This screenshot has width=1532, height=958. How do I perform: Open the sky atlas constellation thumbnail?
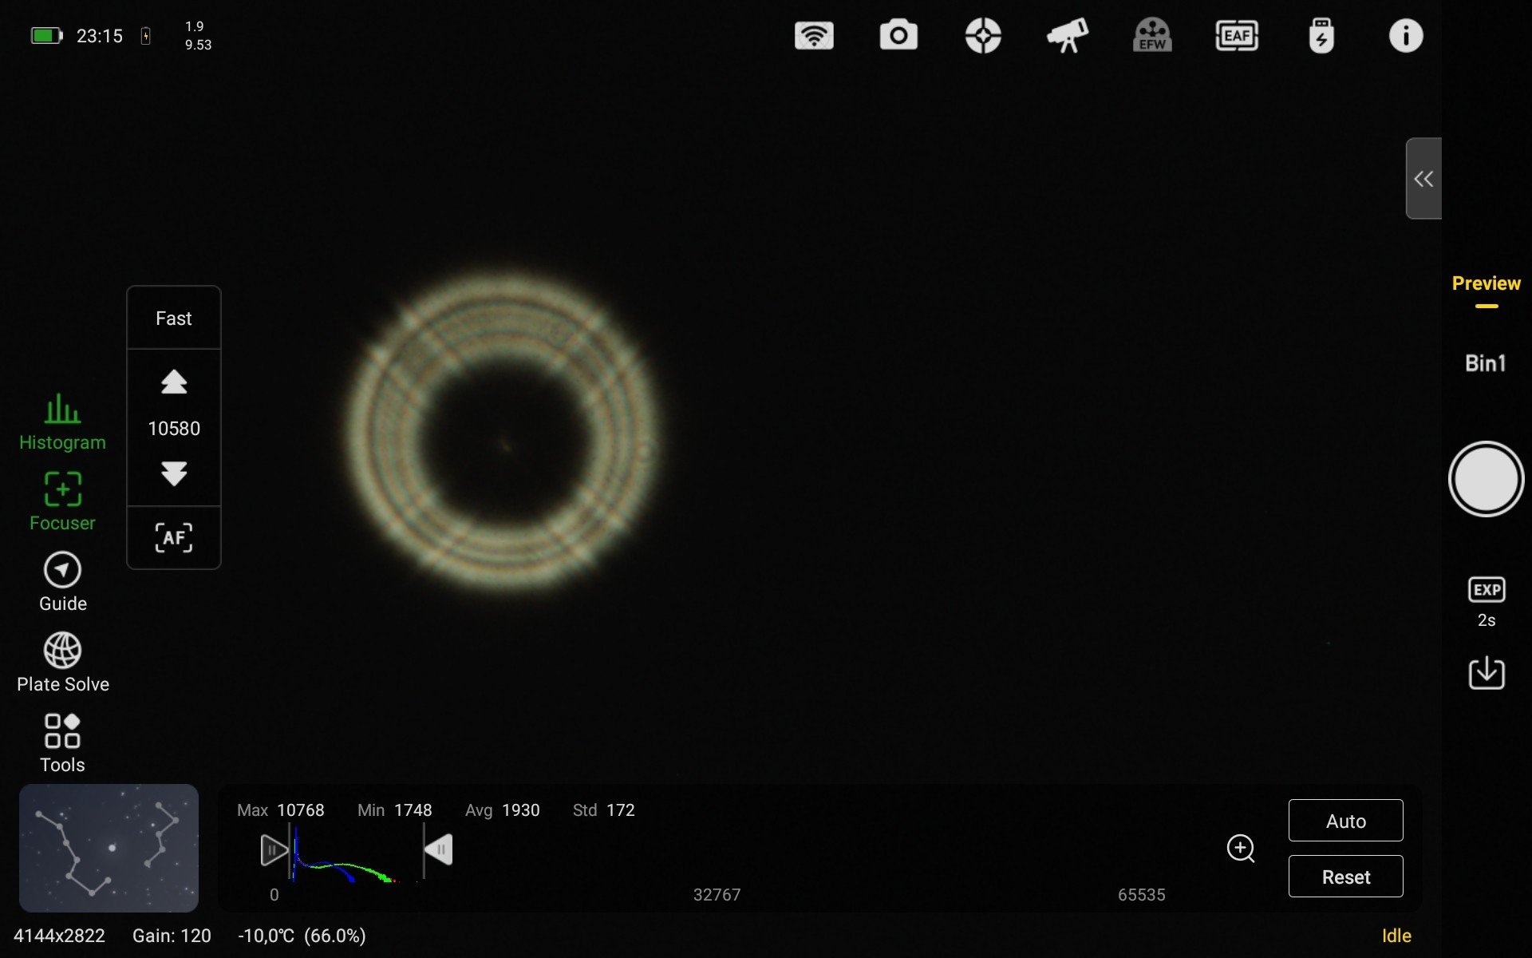point(109,848)
